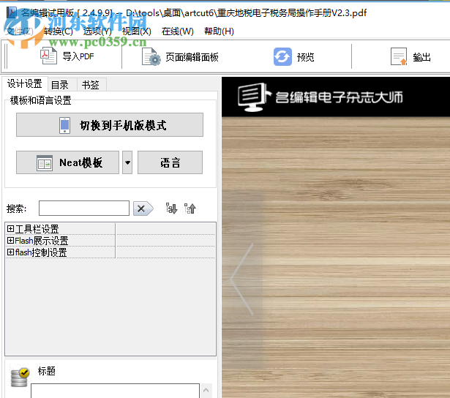
Task: Open the 在线(W) menu
Action: coord(178,31)
